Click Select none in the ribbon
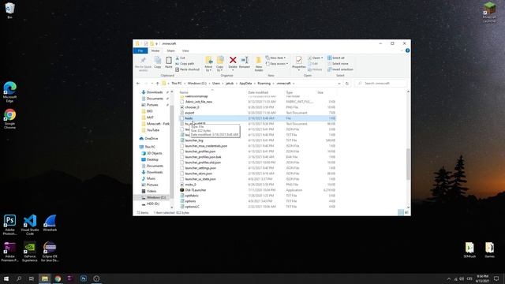Viewport: 505px width, 284px height. pos(338,64)
